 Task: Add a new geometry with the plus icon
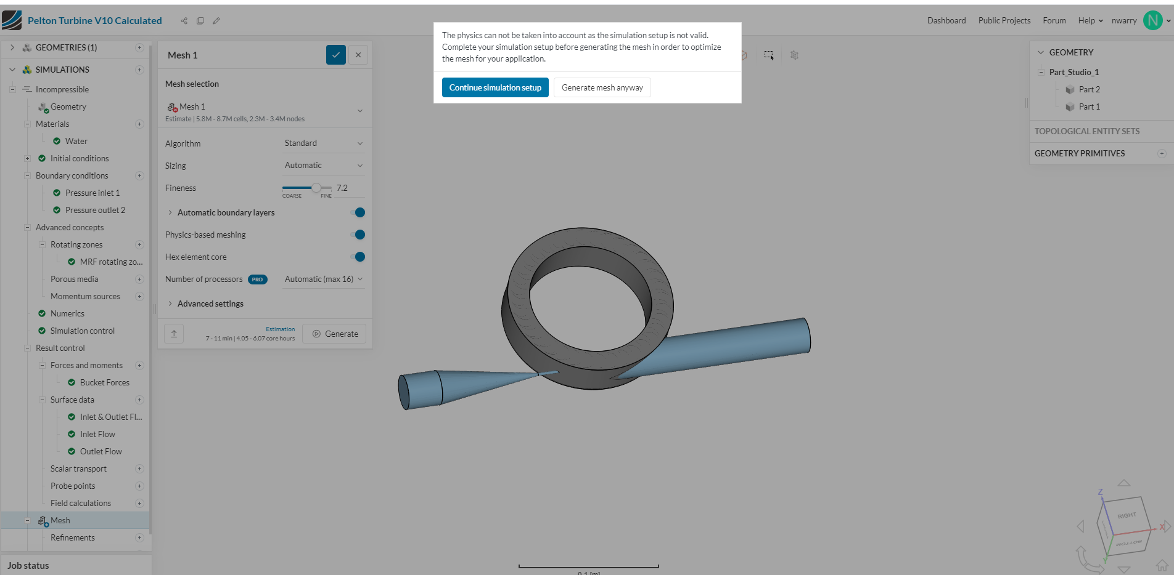139,47
